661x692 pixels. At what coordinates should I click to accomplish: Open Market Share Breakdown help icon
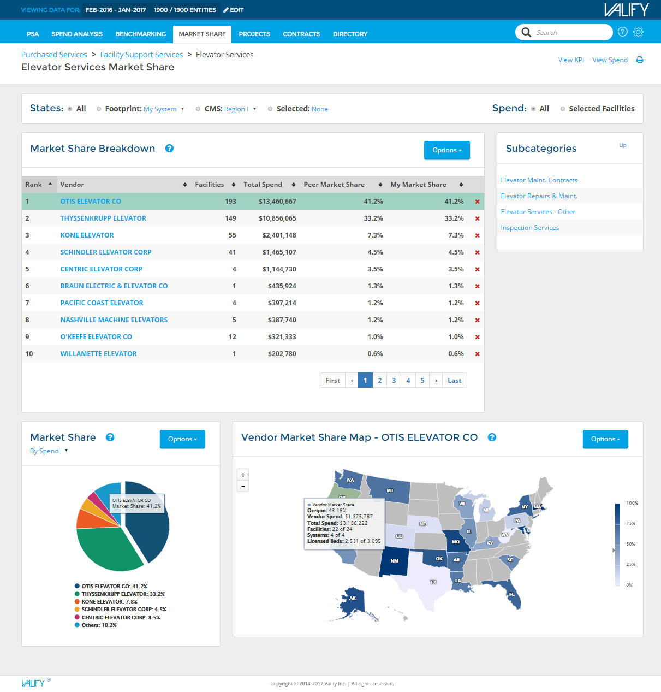tap(170, 149)
